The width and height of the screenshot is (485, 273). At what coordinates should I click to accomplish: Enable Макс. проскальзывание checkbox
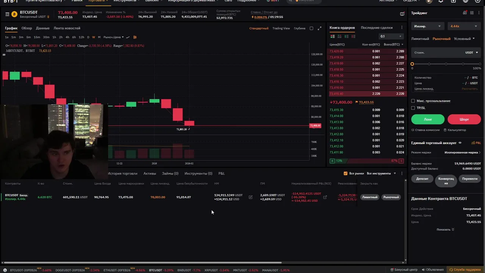[x=413, y=101]
